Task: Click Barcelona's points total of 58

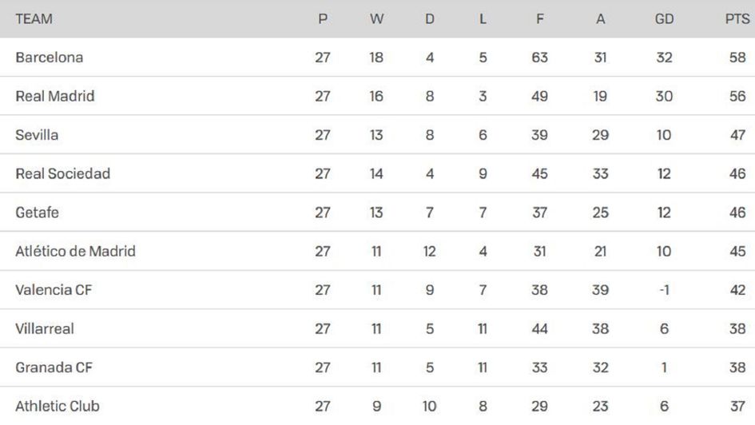Action: pos(737,58)
